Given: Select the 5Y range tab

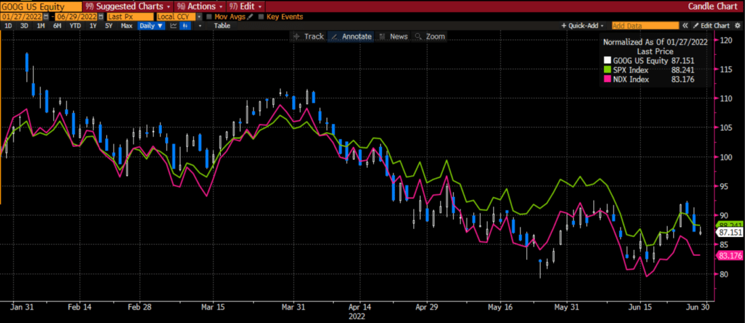Looking at the screenshot, I should click(109, 26).
